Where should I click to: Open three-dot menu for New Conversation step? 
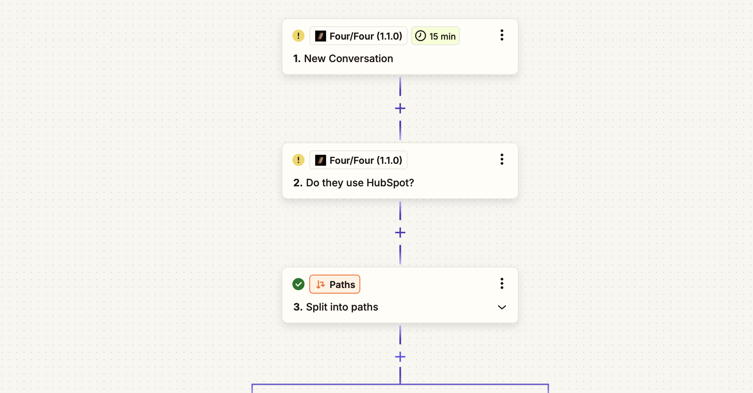pos(502,35)
